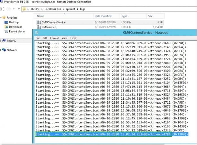
Task: Click log line with thread=1680 (0x690)
Action: 111,43
